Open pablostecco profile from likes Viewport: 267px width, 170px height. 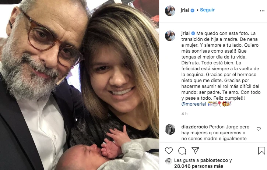coord(214,160)
